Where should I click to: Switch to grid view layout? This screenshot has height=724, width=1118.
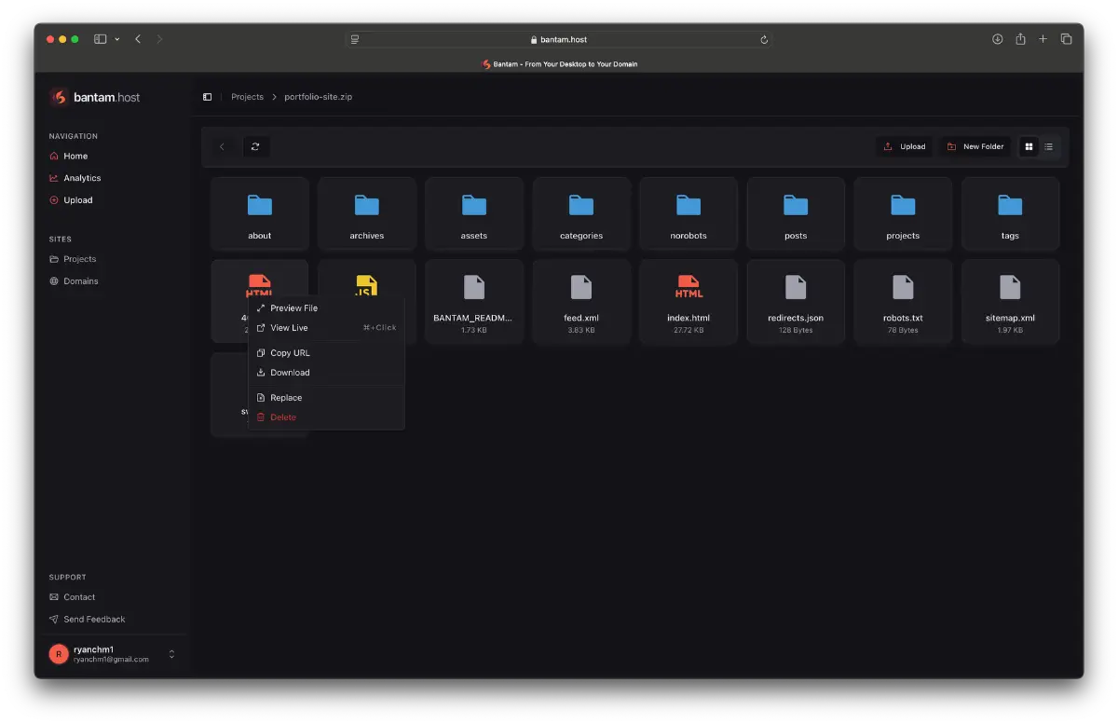click(1029, 146)
